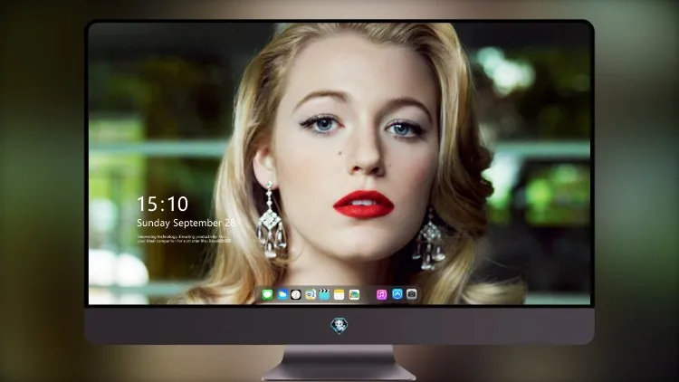Image resolution: width=679 pixels, height=382 pixels.
Task: Launch the pink Music app in dock
Action: click(x=381, y=295)
